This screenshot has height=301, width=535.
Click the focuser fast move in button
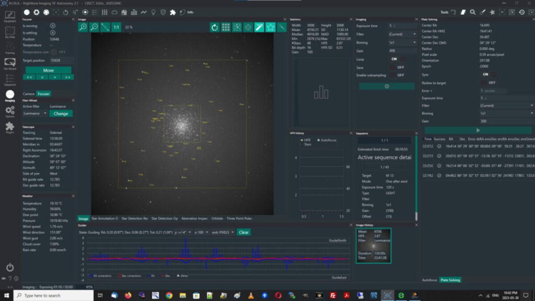(x=29, y=77)
